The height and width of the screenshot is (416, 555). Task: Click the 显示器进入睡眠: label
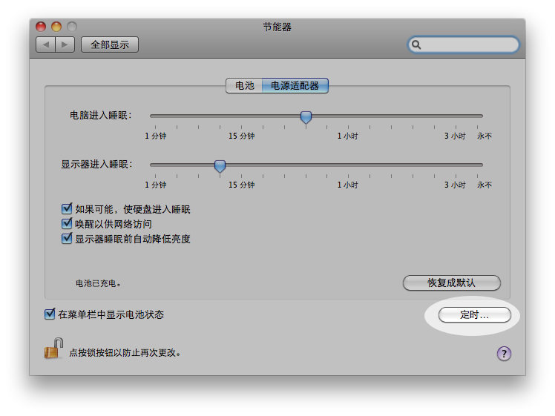pyautogui.click(x=96, y=164)
